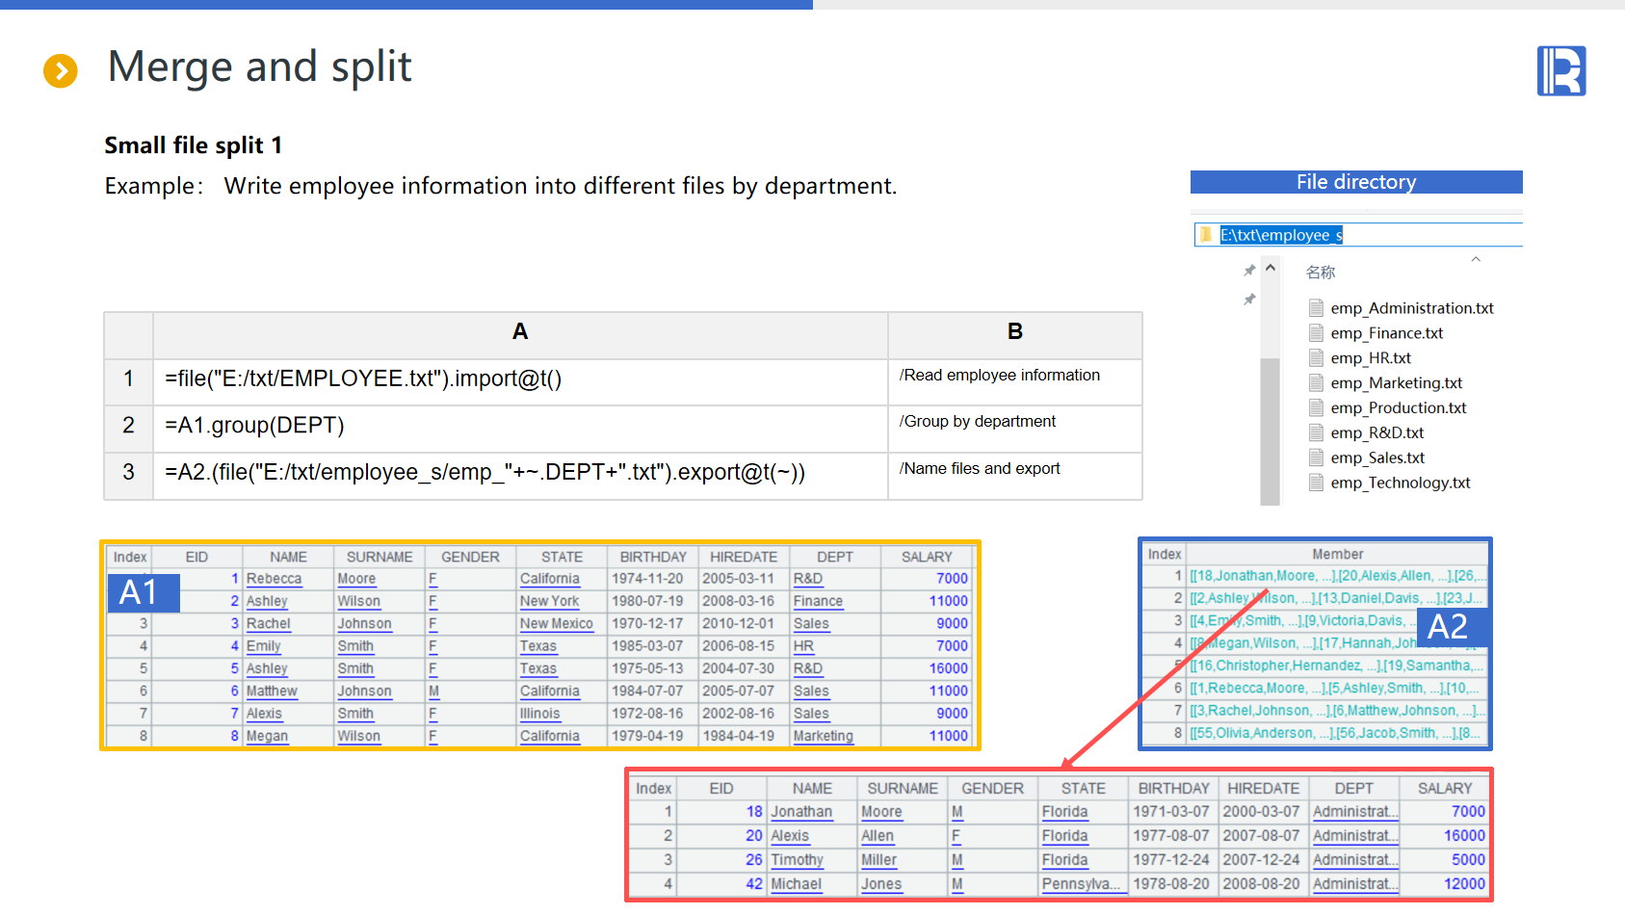
Task: Click the first pin icon in the explorer sidebar
Action: (x=1249, y=271)
